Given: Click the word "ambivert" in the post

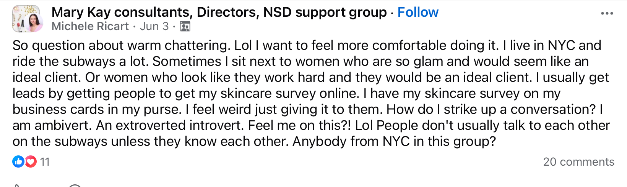Looking at the screenshot, I should click(63, 125).
